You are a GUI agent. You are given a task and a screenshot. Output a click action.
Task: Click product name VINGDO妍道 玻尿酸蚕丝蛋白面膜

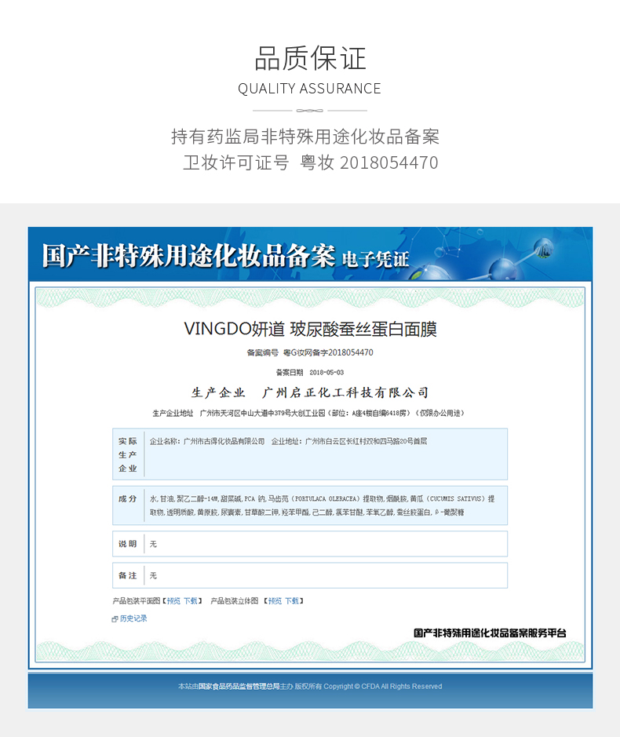pos(310,329)
